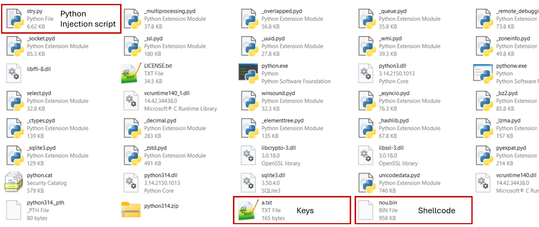Click the _sqlite3.pyd module icon
This screenshot has height=227, width=539.
14,155
